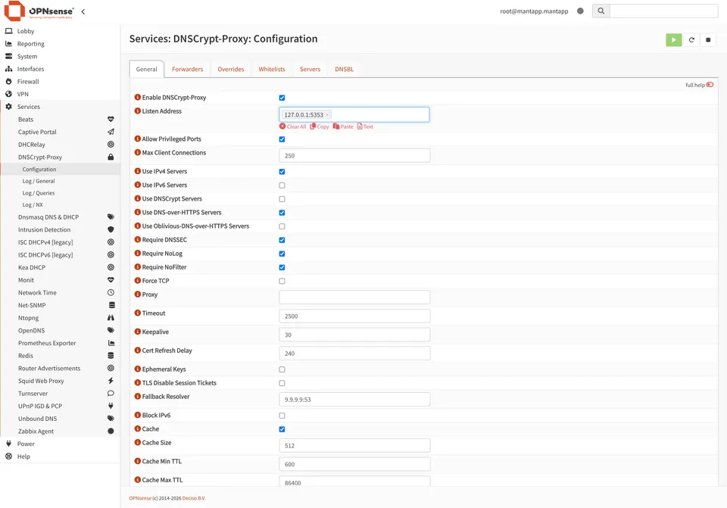727x508 pixels.
Task: Click the UPnP IGD & PCP plug icon
Action: tap(111, 406)
